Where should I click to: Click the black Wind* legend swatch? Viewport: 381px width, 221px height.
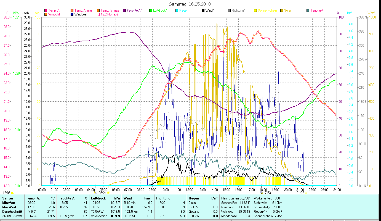203,10
